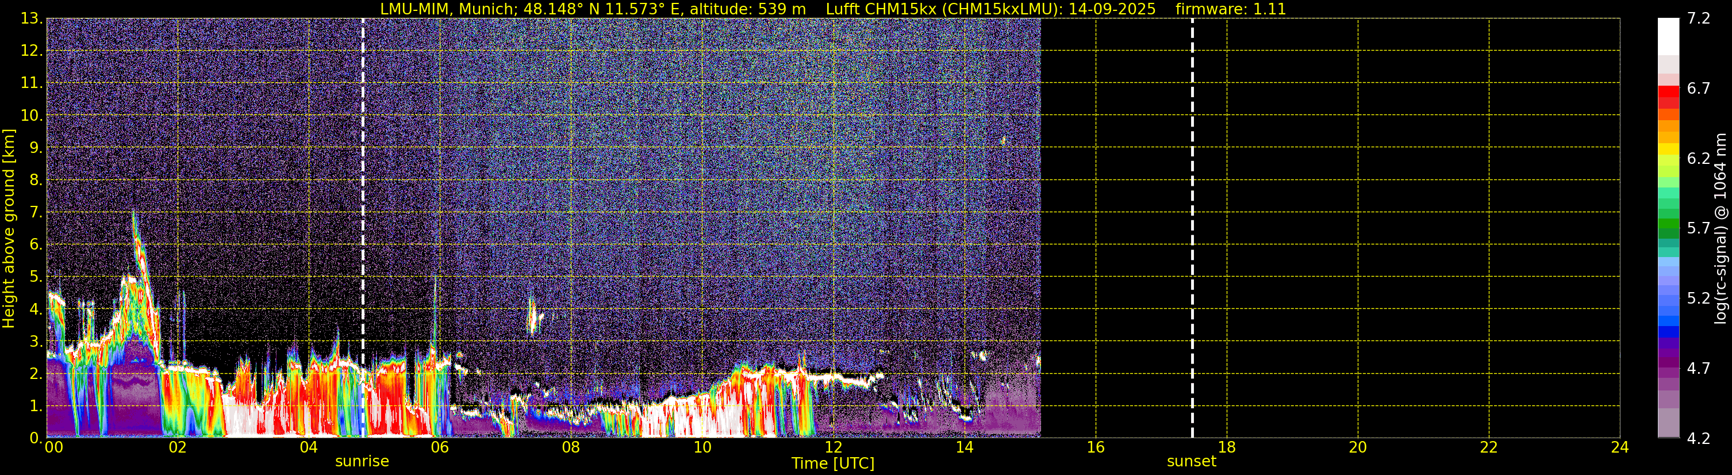Viewport: 1732px width, 475px height.
Task: Click the '8.' height axis tick label
Action: pos(36,179)
